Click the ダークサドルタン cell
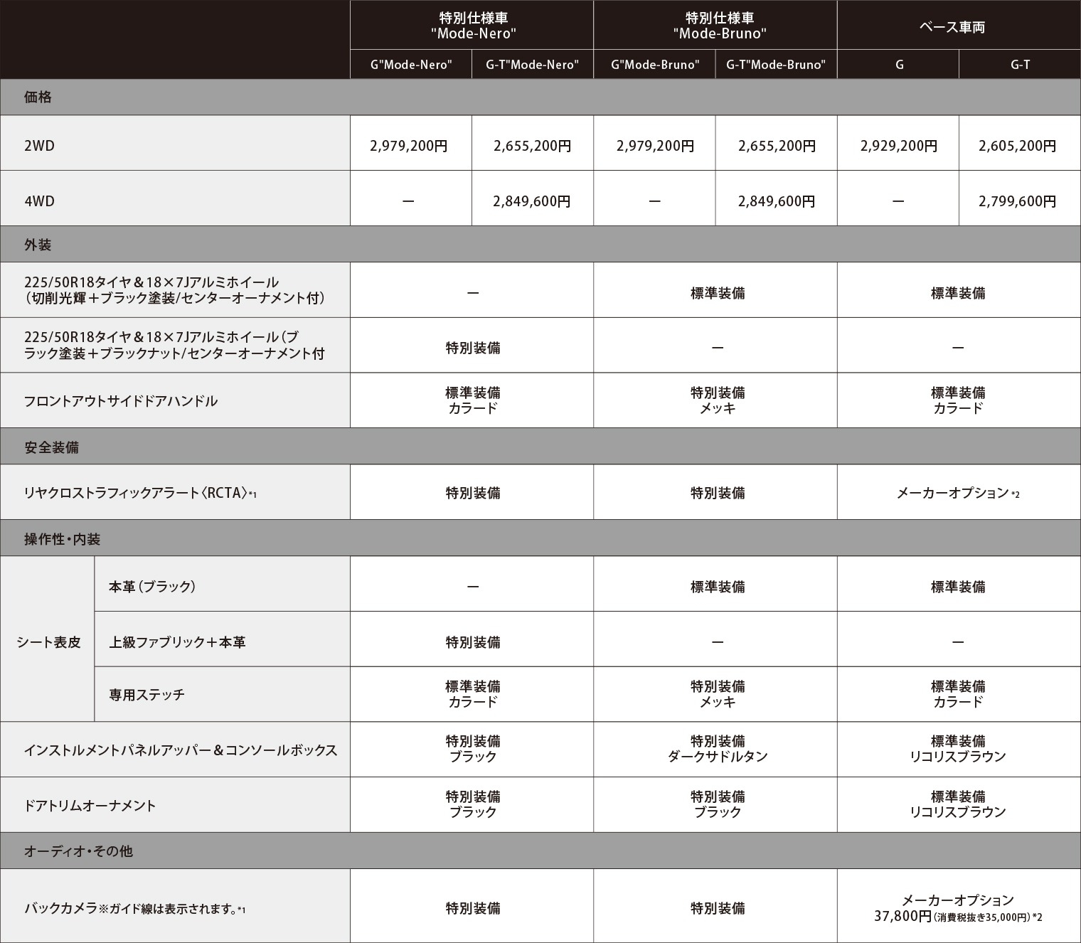 pos(715,750)
